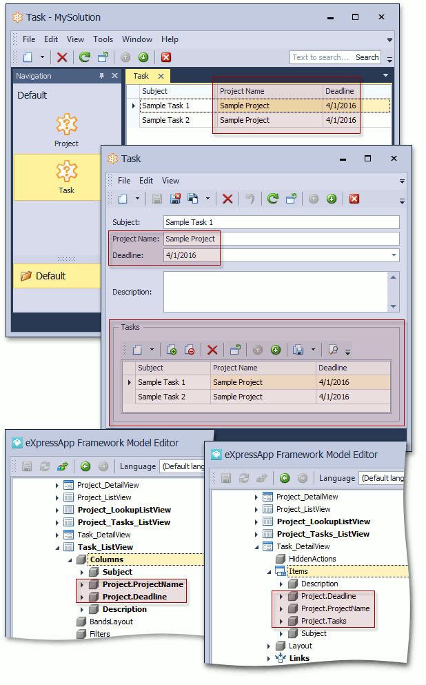Click Project Name field in Task detail
The image size is (426, 685).
point(281,239)
